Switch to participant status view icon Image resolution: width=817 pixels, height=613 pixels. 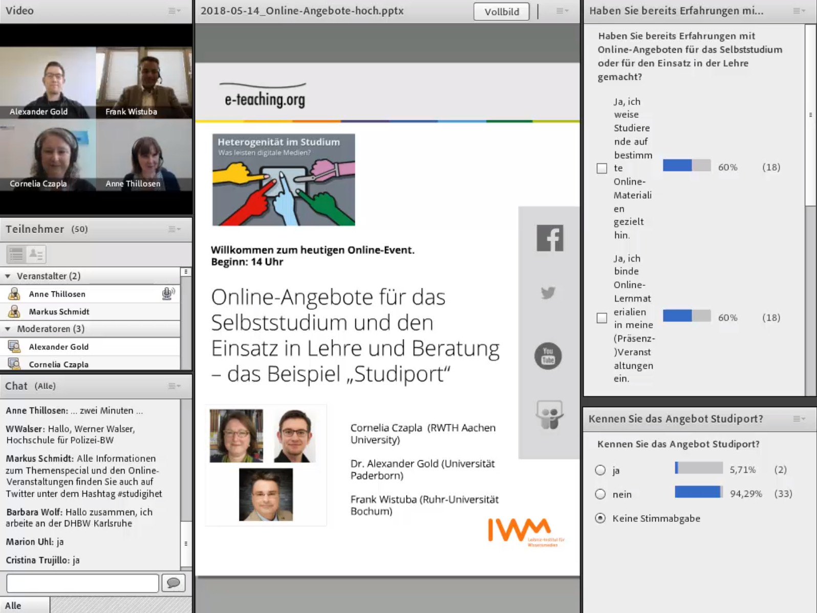click(36, 254)
